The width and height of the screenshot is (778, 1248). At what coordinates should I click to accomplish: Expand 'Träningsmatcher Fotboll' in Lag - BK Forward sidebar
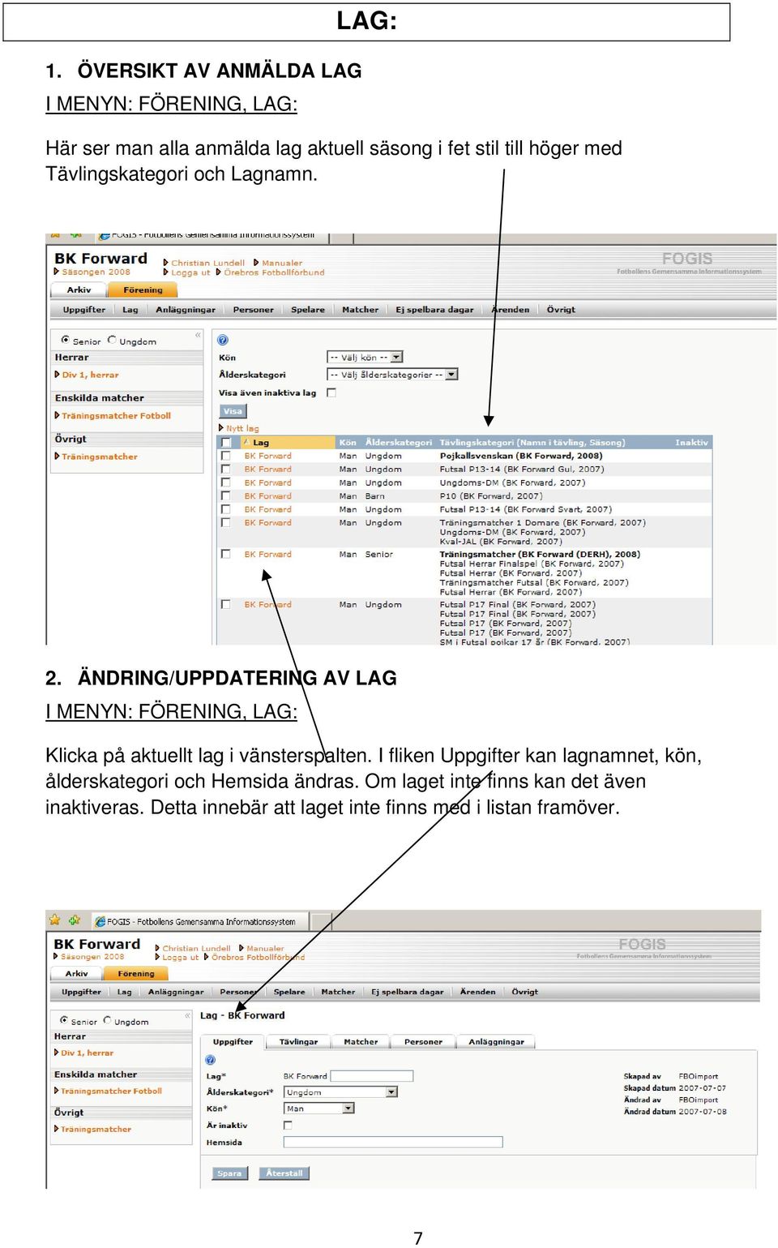point(111,1091)
